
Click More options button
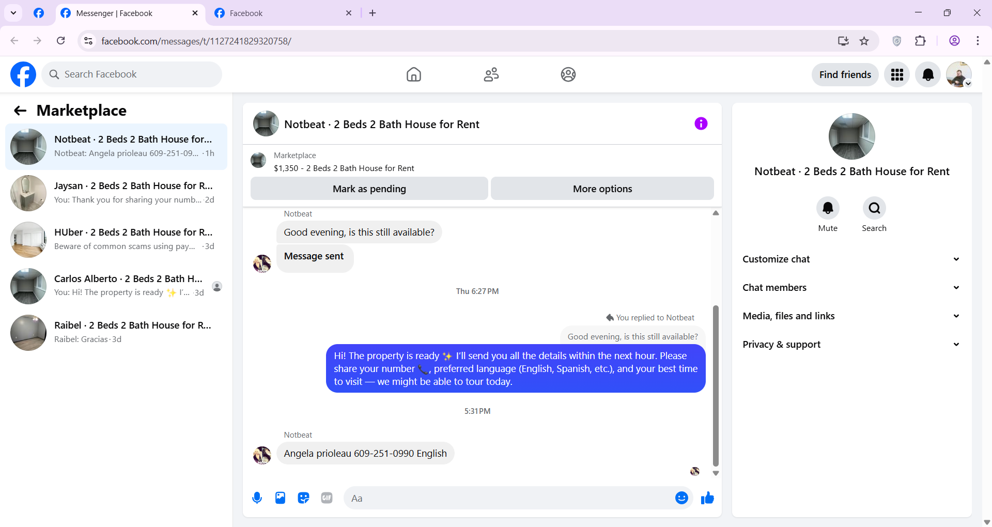[x=602, y=189]
